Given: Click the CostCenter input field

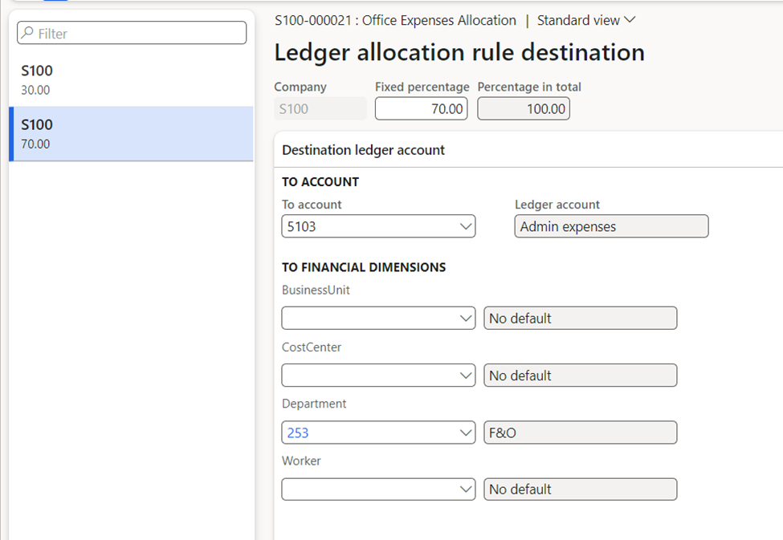Looking at the screenshot, I should coord(369,376).
